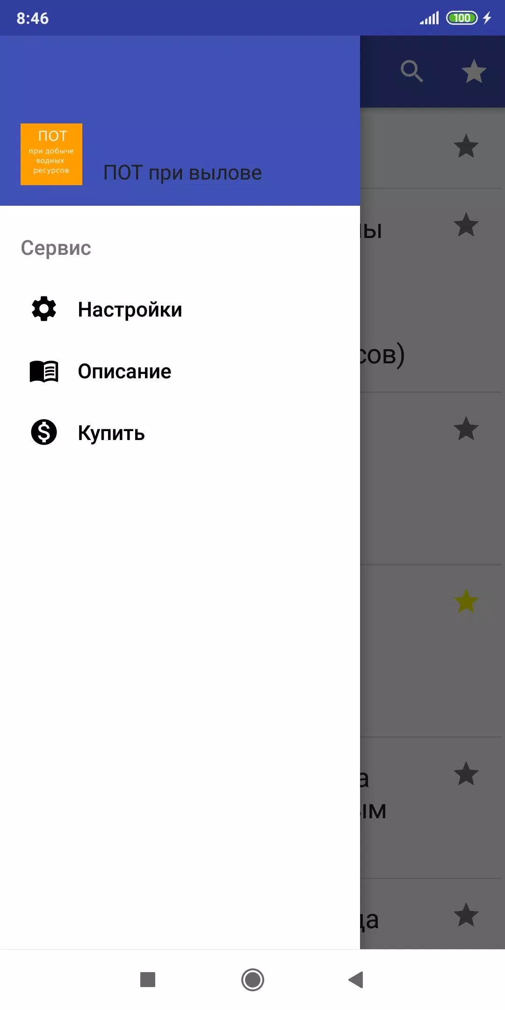Click the dollar coin icon

(x=44, y=432)
